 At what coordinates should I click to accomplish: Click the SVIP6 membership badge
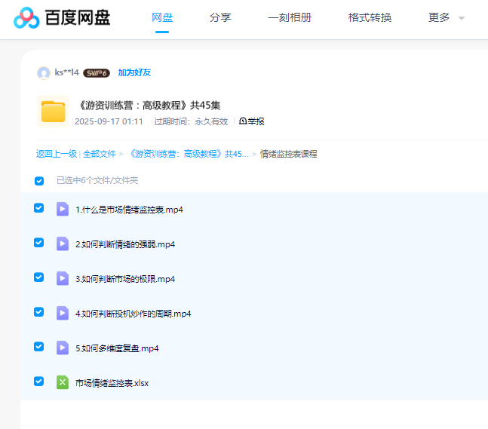(97, 73)
